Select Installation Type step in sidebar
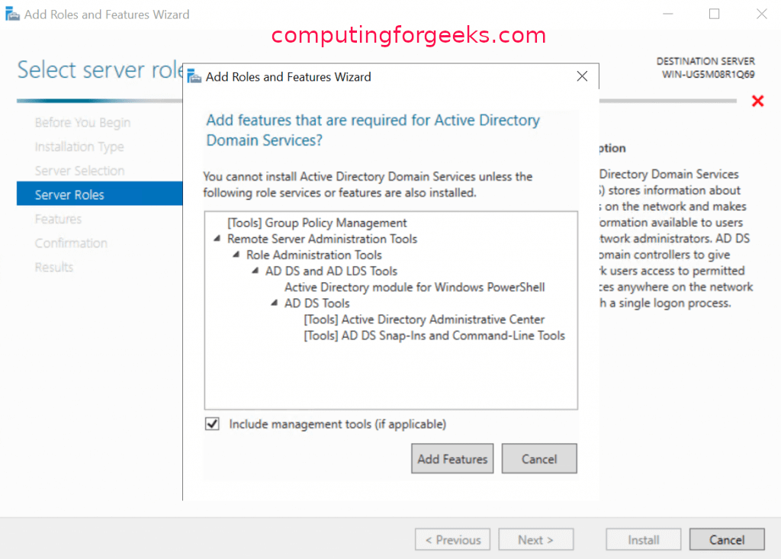781x559 pixels. (79, 146)
